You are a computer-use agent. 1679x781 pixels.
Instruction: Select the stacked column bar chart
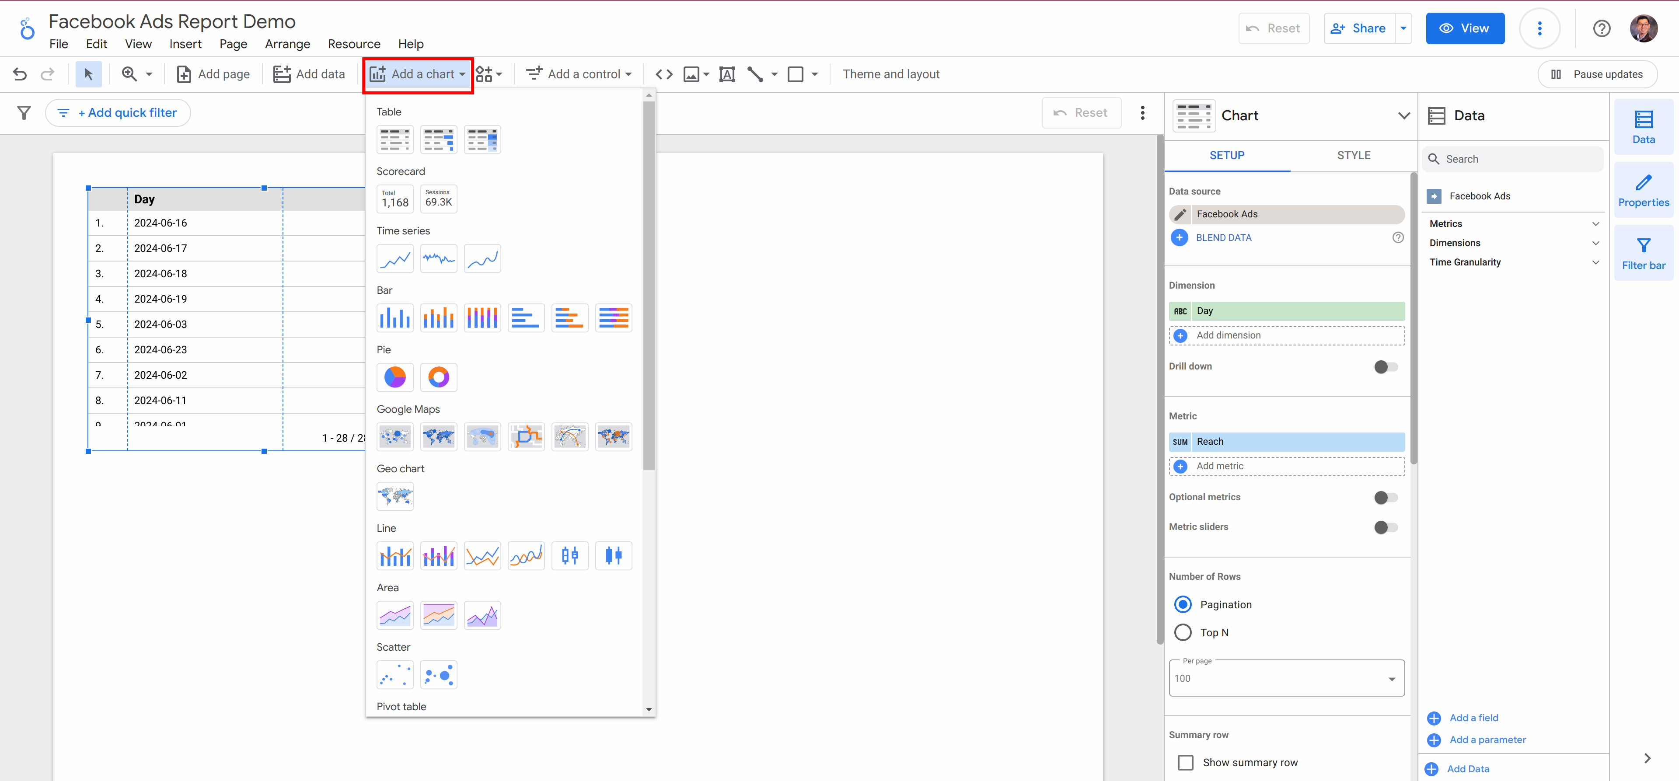439,317
